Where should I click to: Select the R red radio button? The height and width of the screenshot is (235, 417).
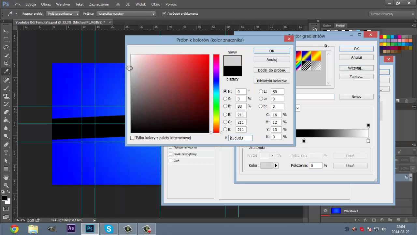click(225, 115)
